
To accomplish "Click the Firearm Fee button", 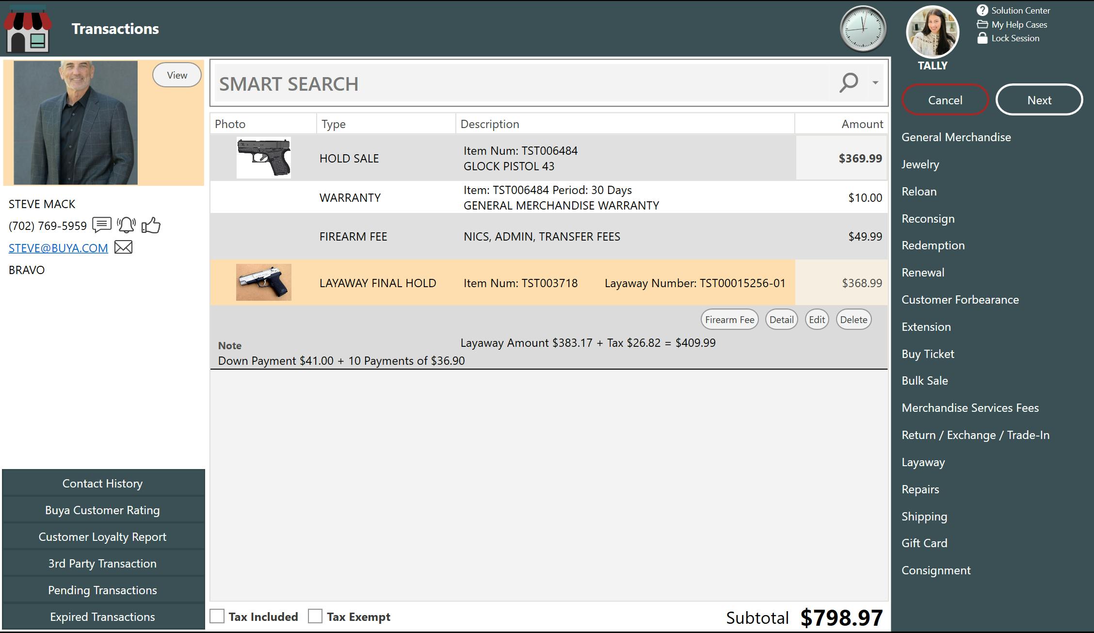I will tap(729, 320).
